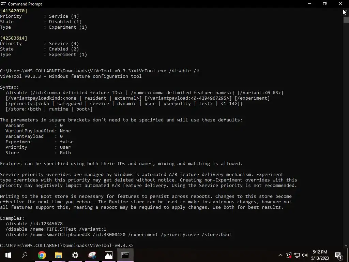
Task: Click scrollbar down arrow
Action: tap(346, 246)
